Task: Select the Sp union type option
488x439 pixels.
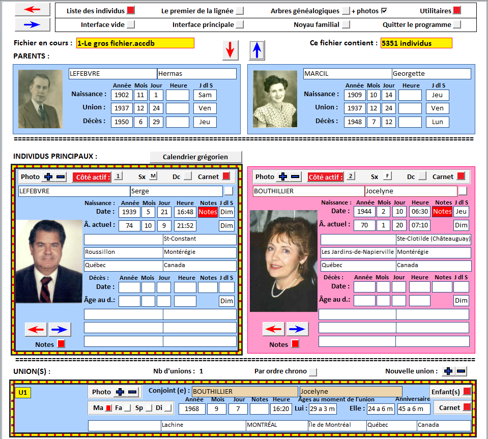Action: (x=149, y=408)
